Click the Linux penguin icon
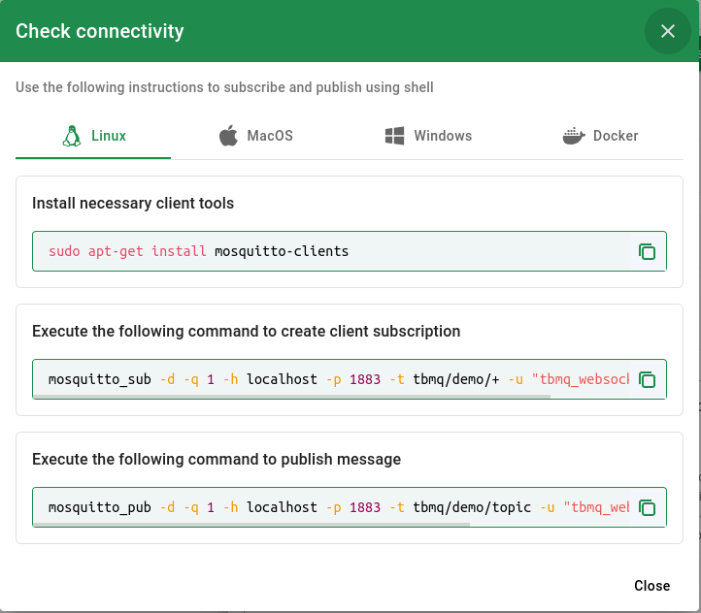The width and height of the screenshot is (701, 613). tap(72, 136)
